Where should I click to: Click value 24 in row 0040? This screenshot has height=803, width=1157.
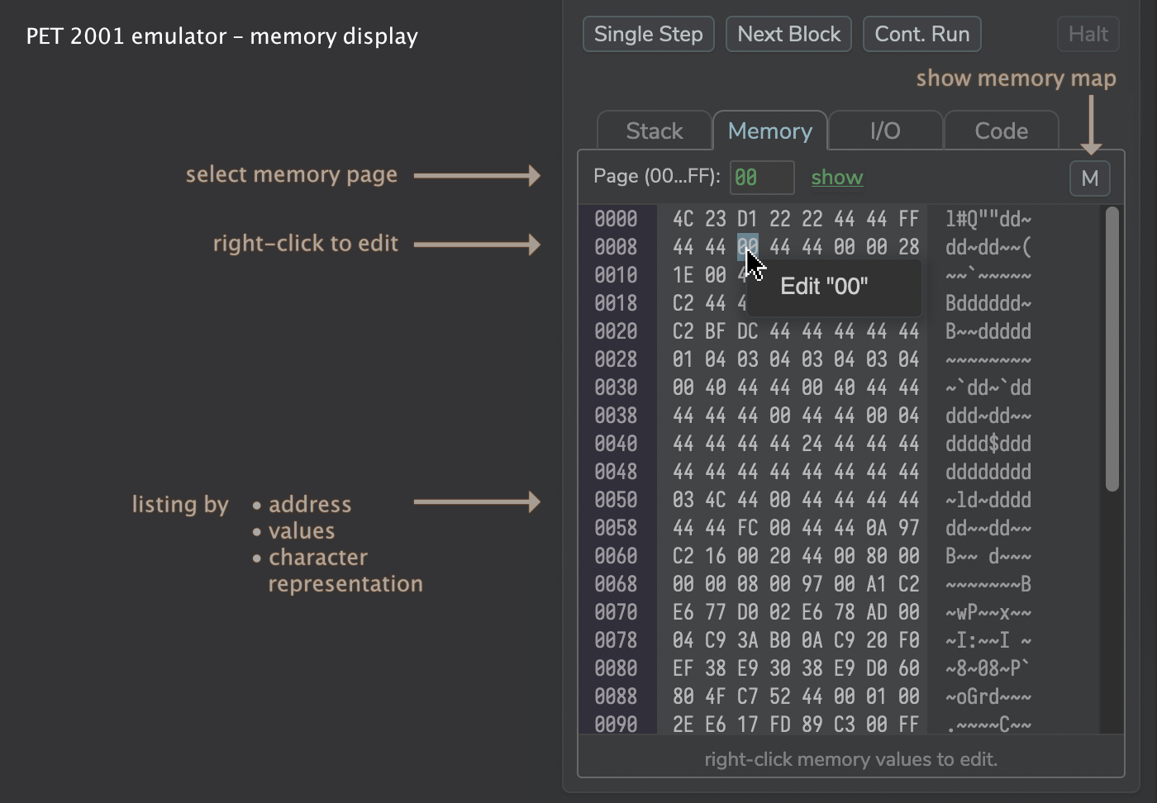pos(812,444)
